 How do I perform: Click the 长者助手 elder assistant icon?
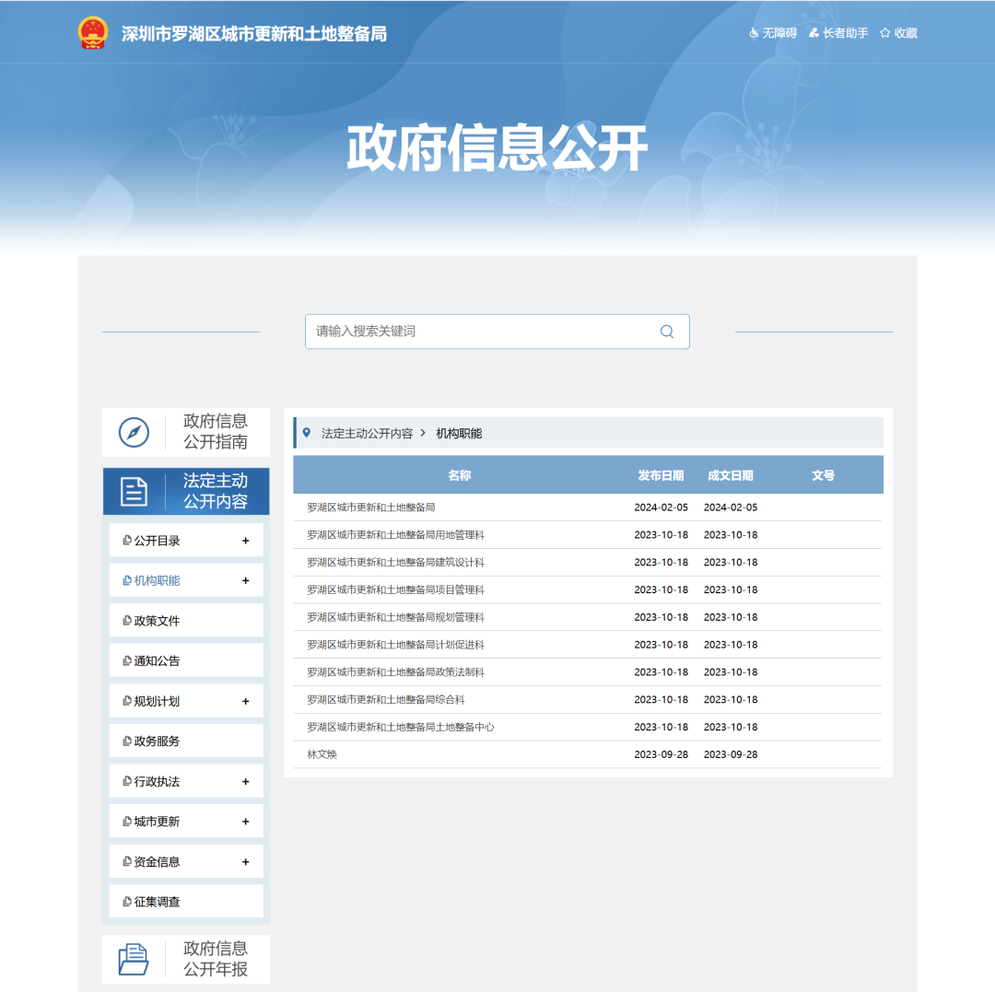coord(814,33)
